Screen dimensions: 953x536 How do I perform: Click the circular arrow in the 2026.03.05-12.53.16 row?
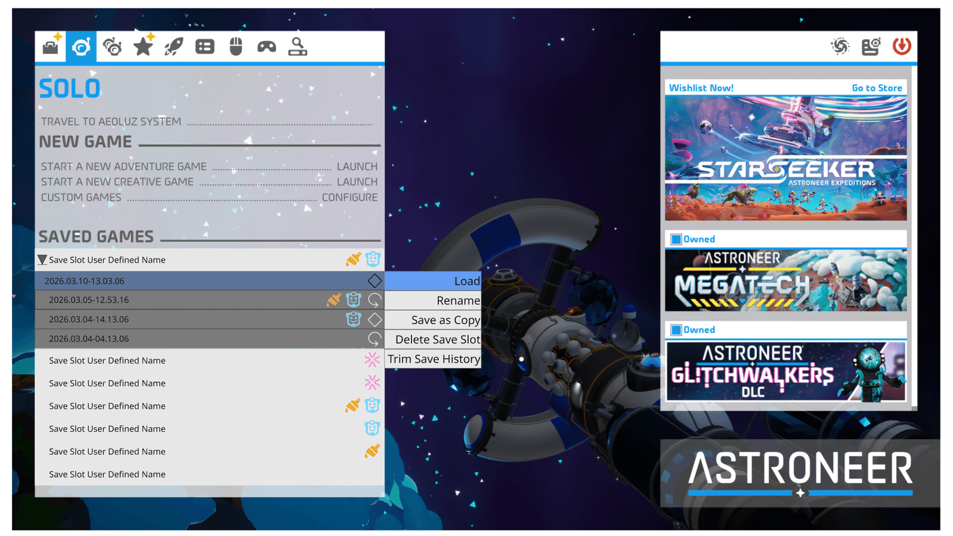point(375,300)
